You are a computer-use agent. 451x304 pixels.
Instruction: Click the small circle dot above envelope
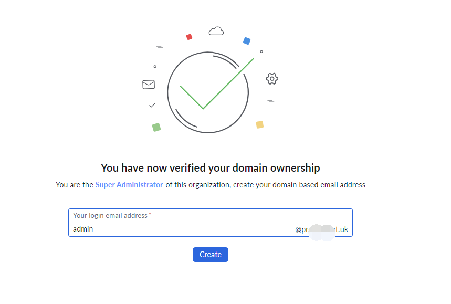coord(155,67)
